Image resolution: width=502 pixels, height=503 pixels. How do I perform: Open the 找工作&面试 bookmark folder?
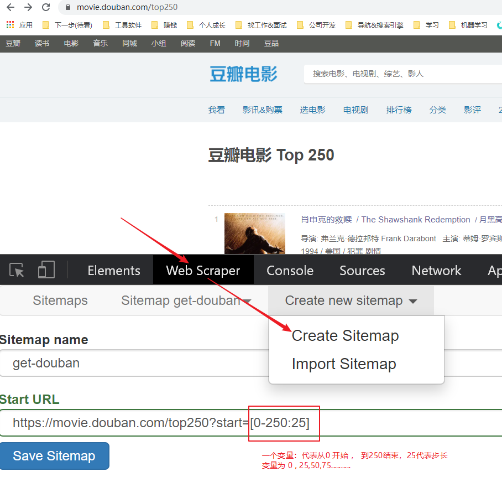click(x=262, y=25)
